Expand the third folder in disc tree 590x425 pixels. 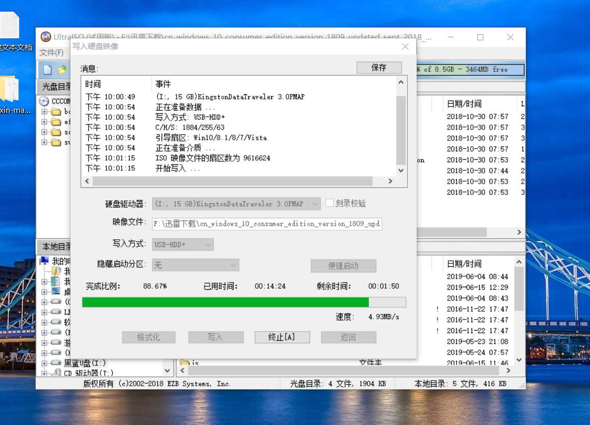44,132
